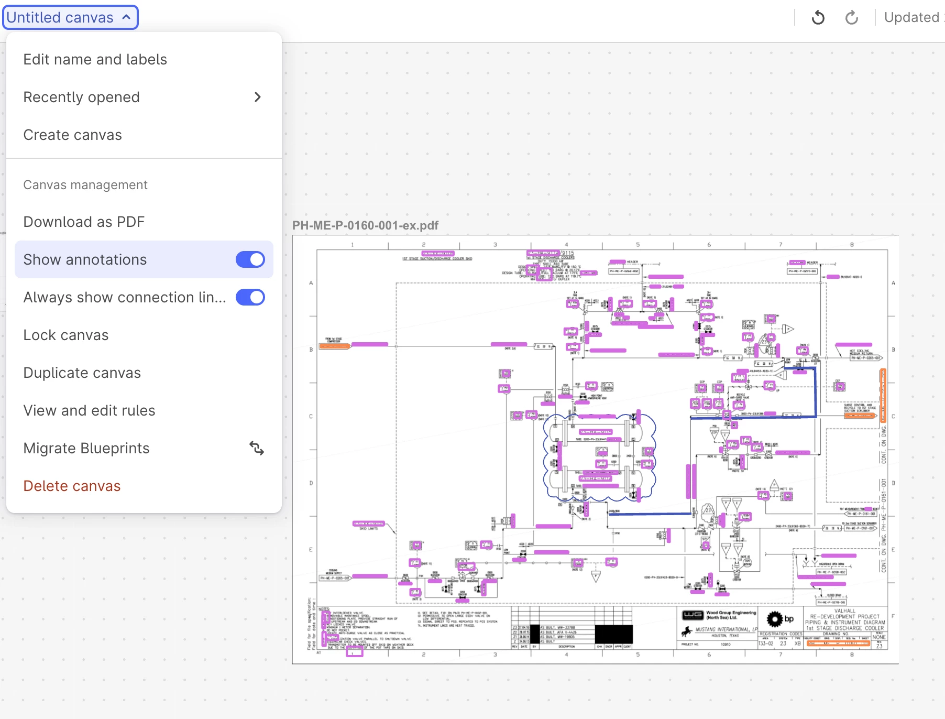Click Delete canvas in red
Screen dimensions: 945x719
pyautogui.click(x=72, y=486)
